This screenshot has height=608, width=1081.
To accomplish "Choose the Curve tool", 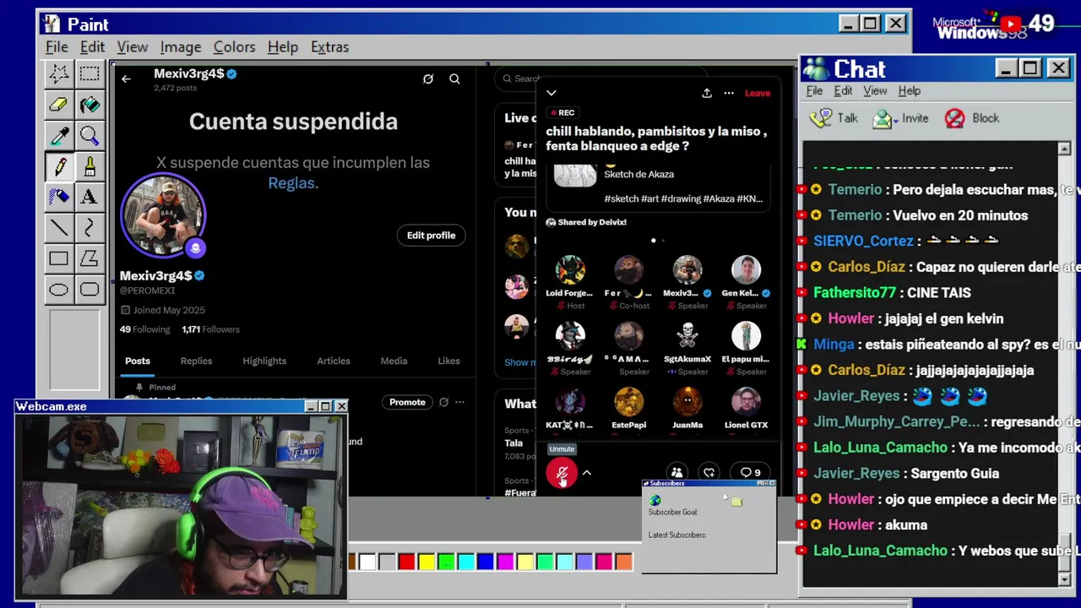I will 89,227.
